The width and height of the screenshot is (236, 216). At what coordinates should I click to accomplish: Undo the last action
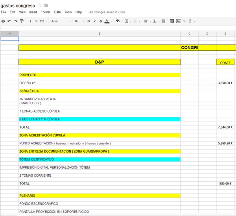[9, 21]
